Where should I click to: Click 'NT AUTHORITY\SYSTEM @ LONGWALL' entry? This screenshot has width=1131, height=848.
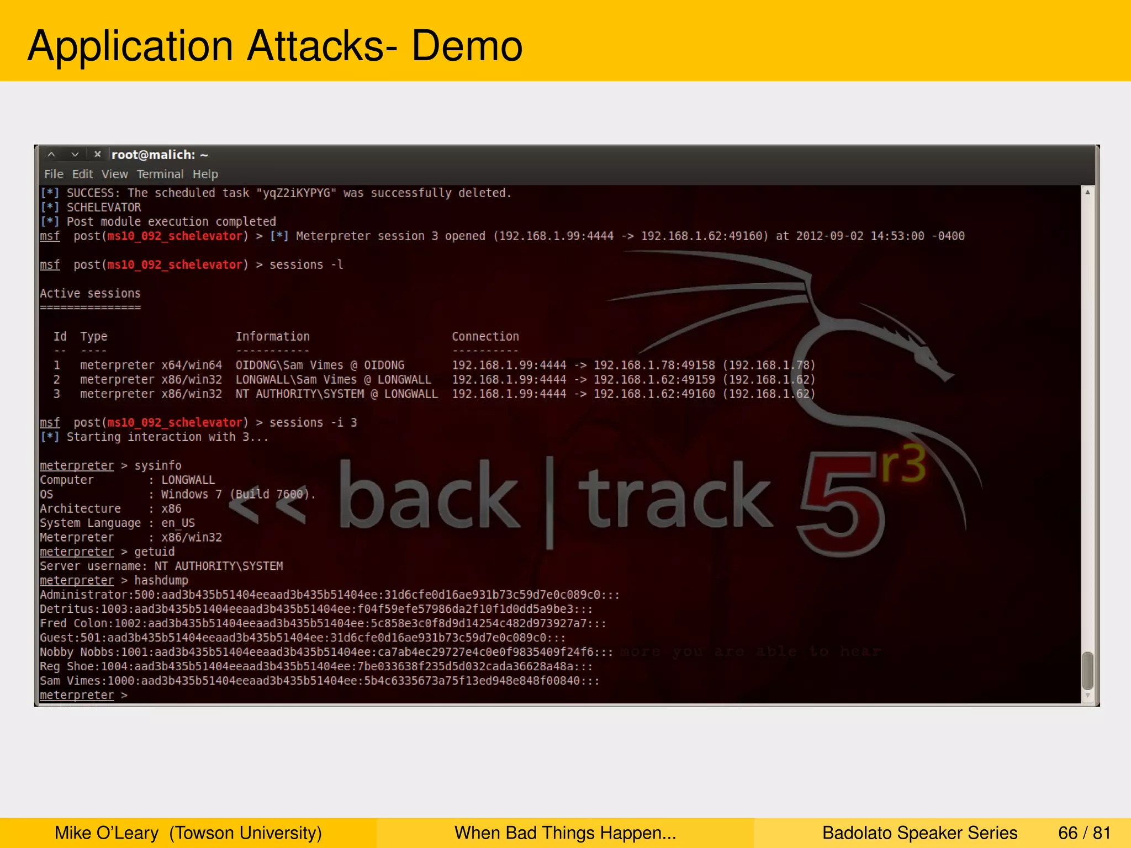point(337,394)
